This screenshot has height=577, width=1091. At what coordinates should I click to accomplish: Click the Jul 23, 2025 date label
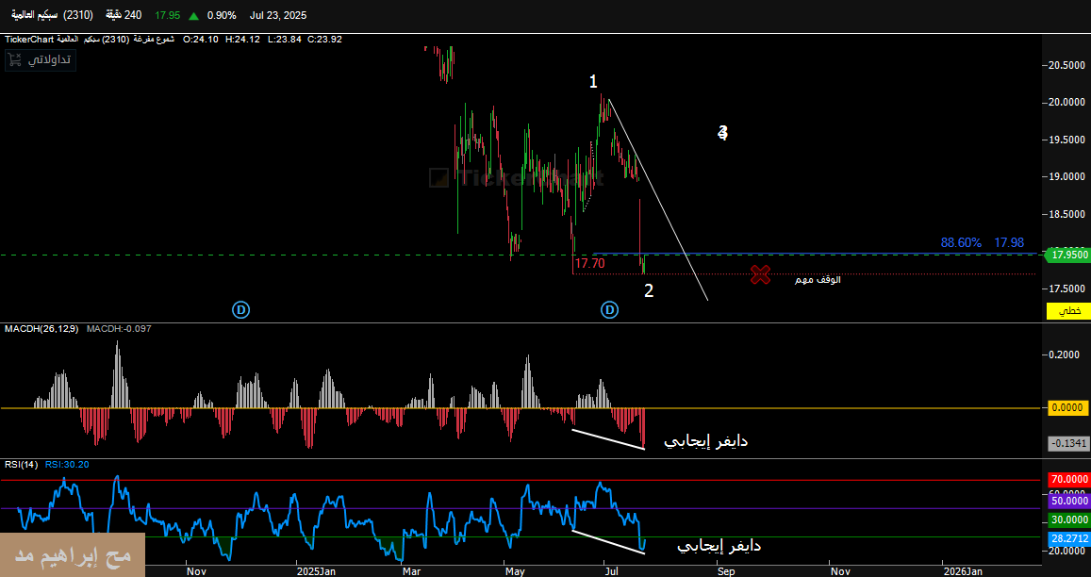pyautogui.click(x=277, y=15)
